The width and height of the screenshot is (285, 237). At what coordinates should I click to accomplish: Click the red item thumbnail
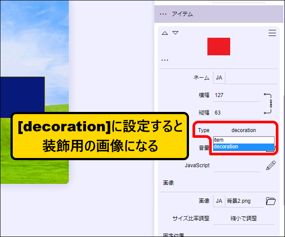point(218,46)
